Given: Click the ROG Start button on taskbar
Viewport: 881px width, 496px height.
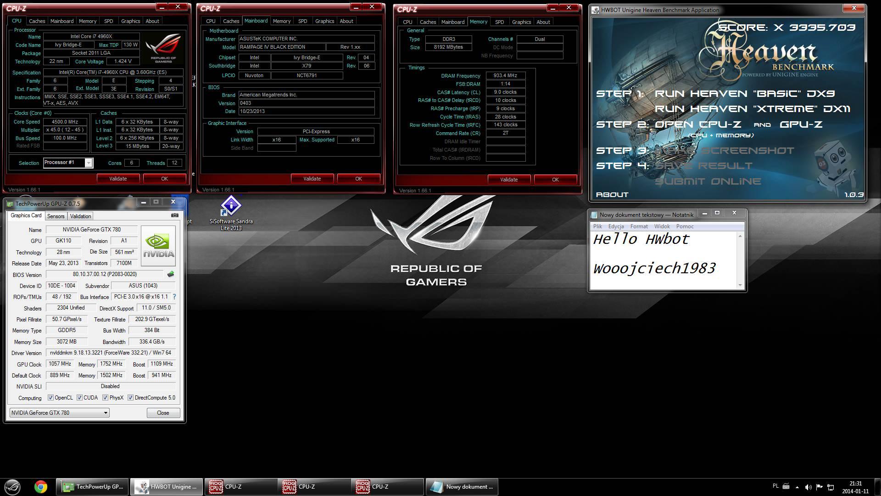Looking at the screenshot, I should pyautogui.click(x=12, y=487).
